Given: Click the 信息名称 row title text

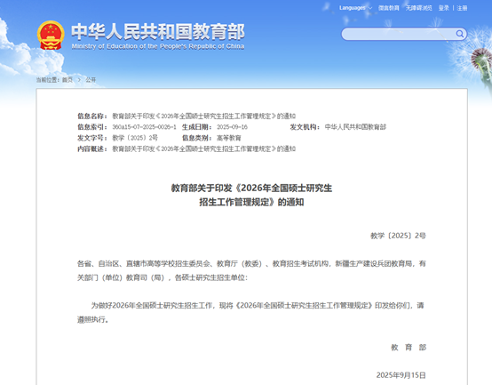Looking at the screenshot, I should pos(204,116).
